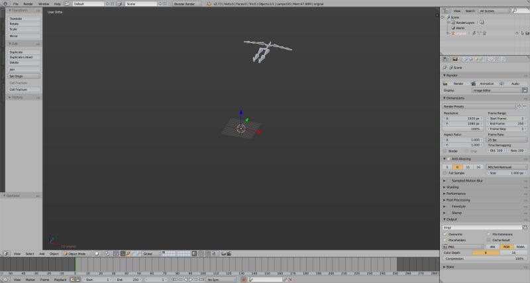The width and height of the screenshot is (530, 283).
Task: Open the Set Origin dropdown
Action: (24, 76)
